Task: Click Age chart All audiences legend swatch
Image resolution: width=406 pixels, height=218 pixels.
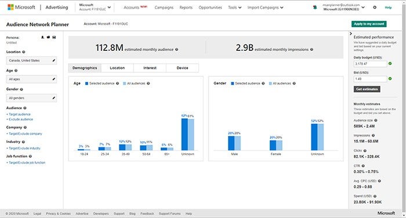Action: (125, 83)
